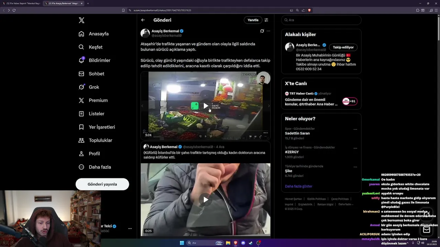Screen dimensions: 440x247
Task: Click the Listeler icon in the sidebar
Action: (81, 114)
